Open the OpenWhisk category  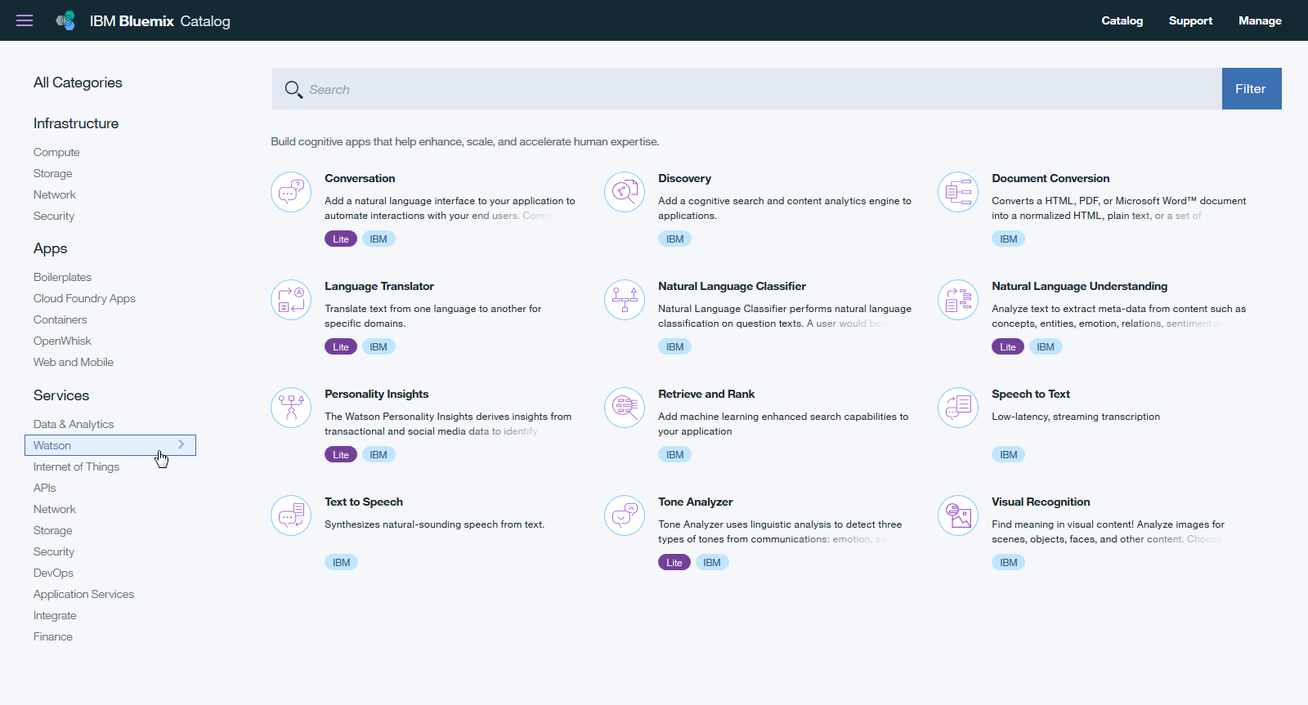pyautogui.click(x=62, y=341)
